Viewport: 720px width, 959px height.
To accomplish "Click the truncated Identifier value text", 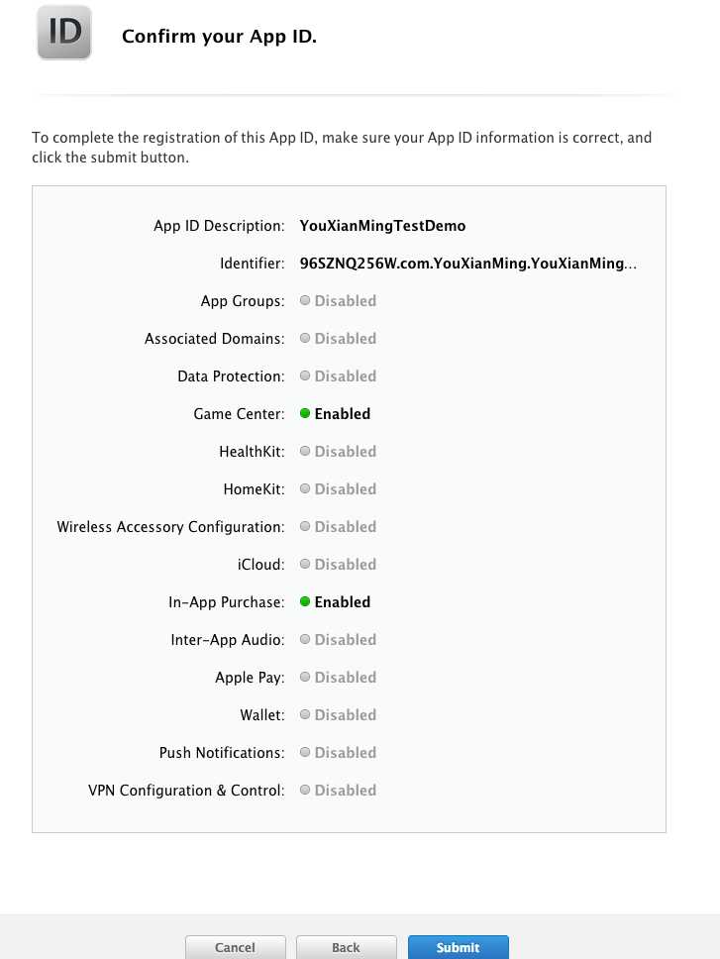I will 467,264.
